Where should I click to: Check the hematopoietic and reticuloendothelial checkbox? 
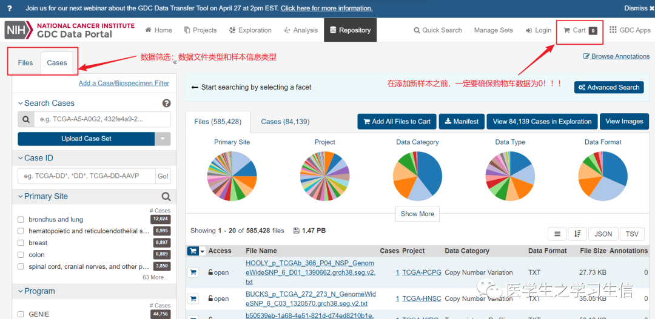coord(21,231)
